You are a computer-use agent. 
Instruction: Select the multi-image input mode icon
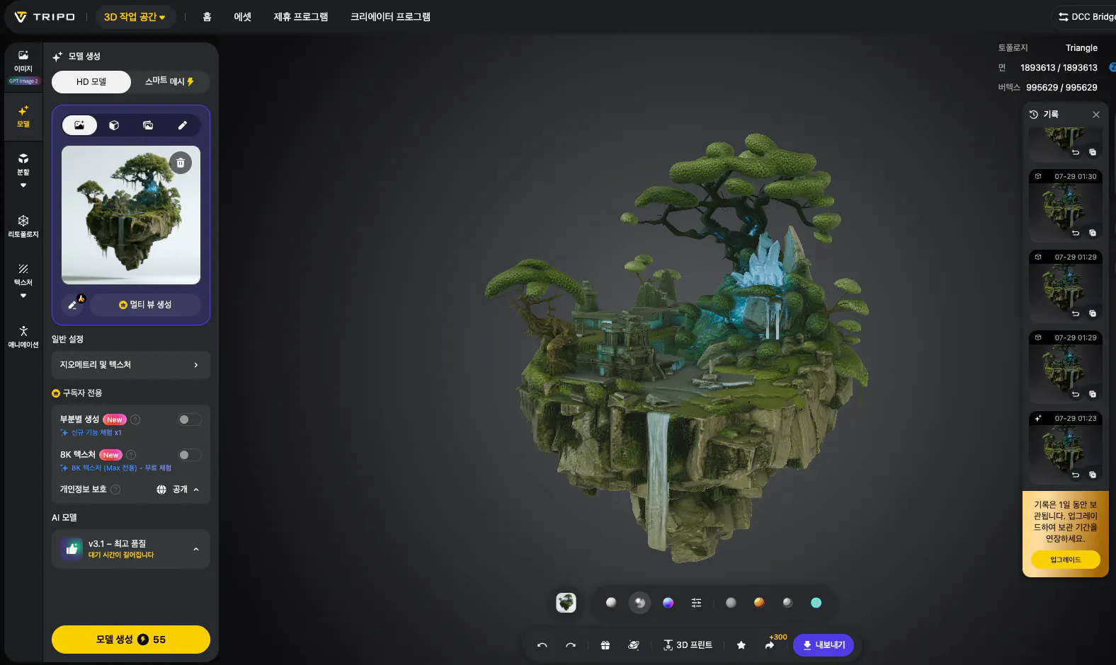point(148,125)
